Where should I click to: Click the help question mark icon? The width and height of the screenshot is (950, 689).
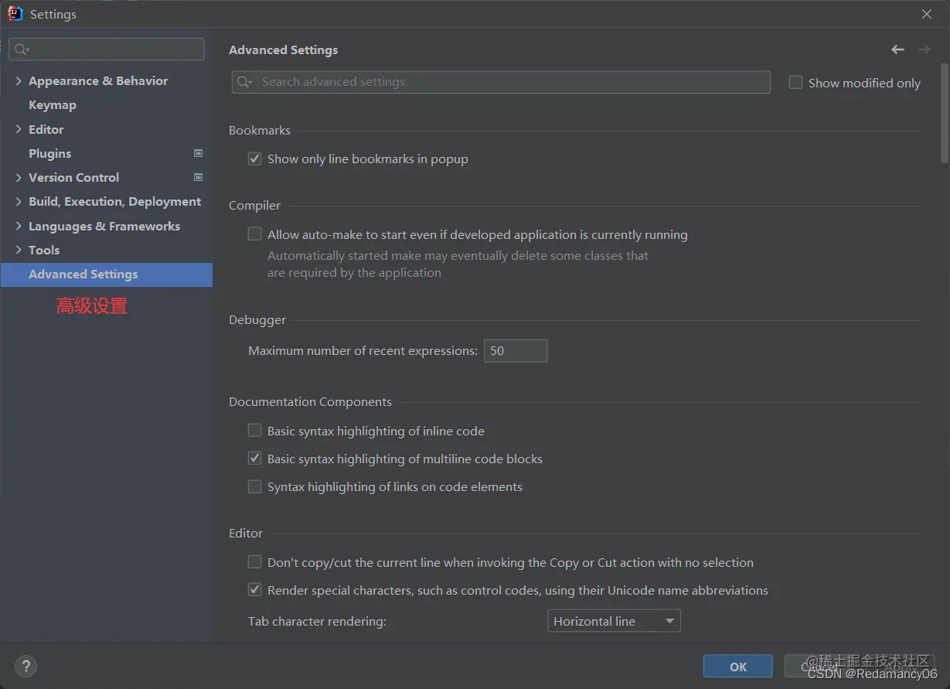(x=26, y=666)
